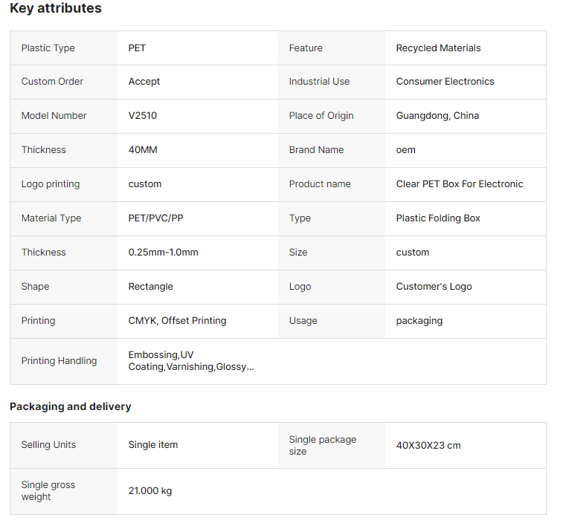Select the 'Recycled Materials' feature value

click(438, 48)
